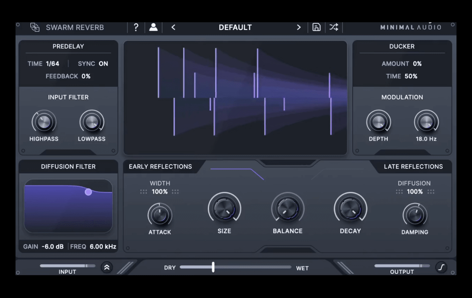Click the diffusion filter curve node
This screenshot has width=472, height=298.
click(88, 192)
